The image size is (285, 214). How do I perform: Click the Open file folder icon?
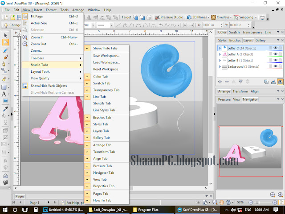[x=13, y=17]
